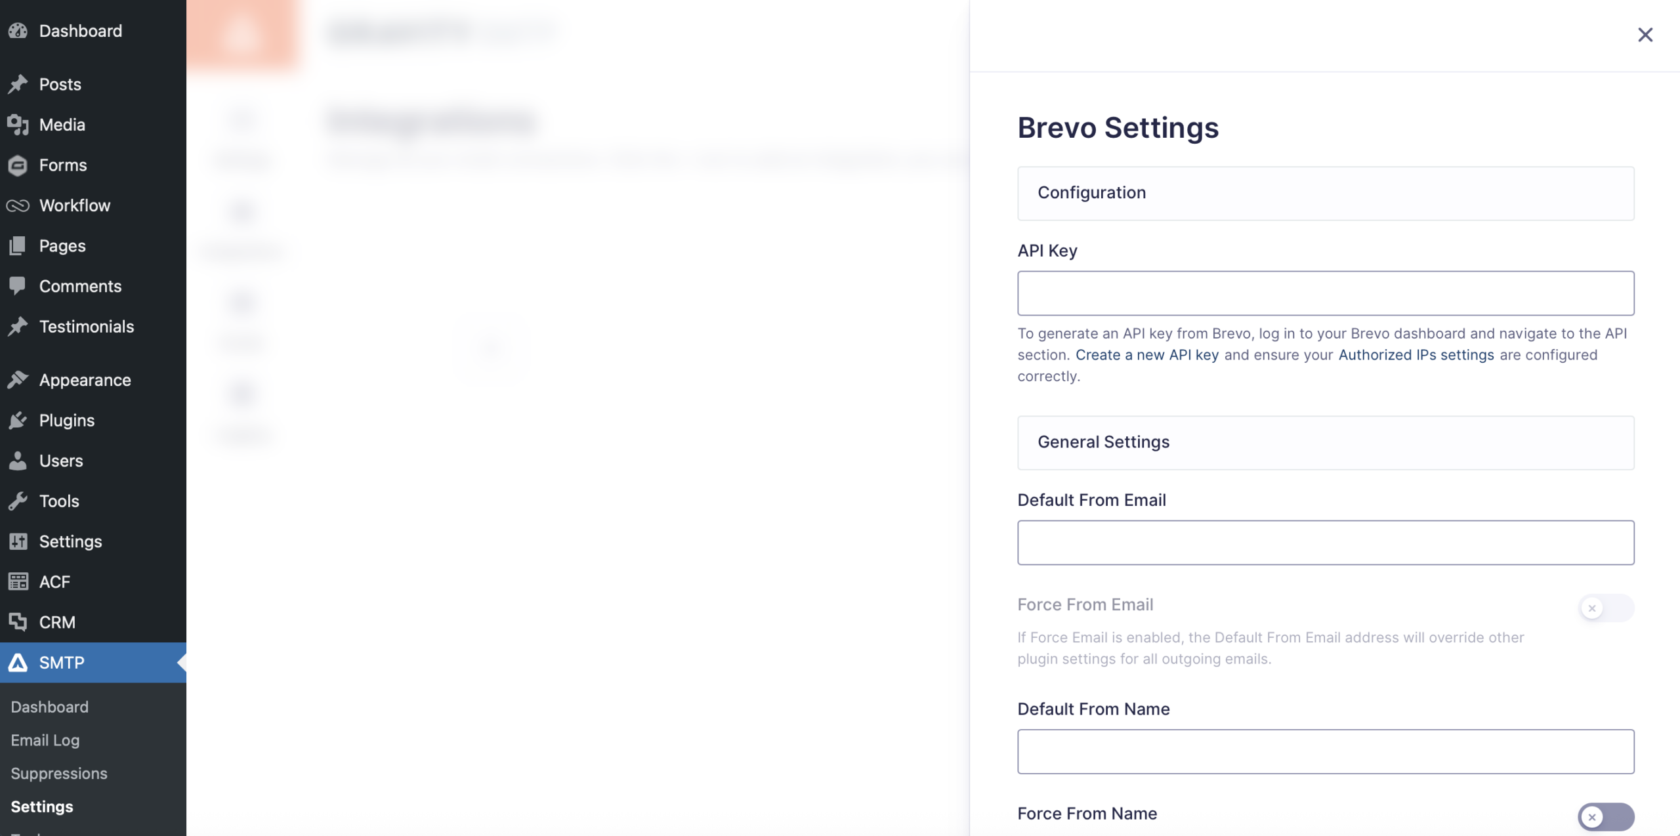
Task: Open Suppressions submenu item
Action: 59,774
